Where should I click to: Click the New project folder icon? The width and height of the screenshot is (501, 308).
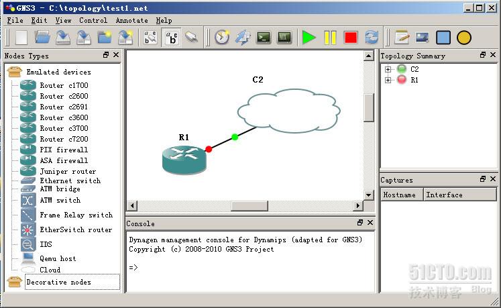click(x=105, y=38)
